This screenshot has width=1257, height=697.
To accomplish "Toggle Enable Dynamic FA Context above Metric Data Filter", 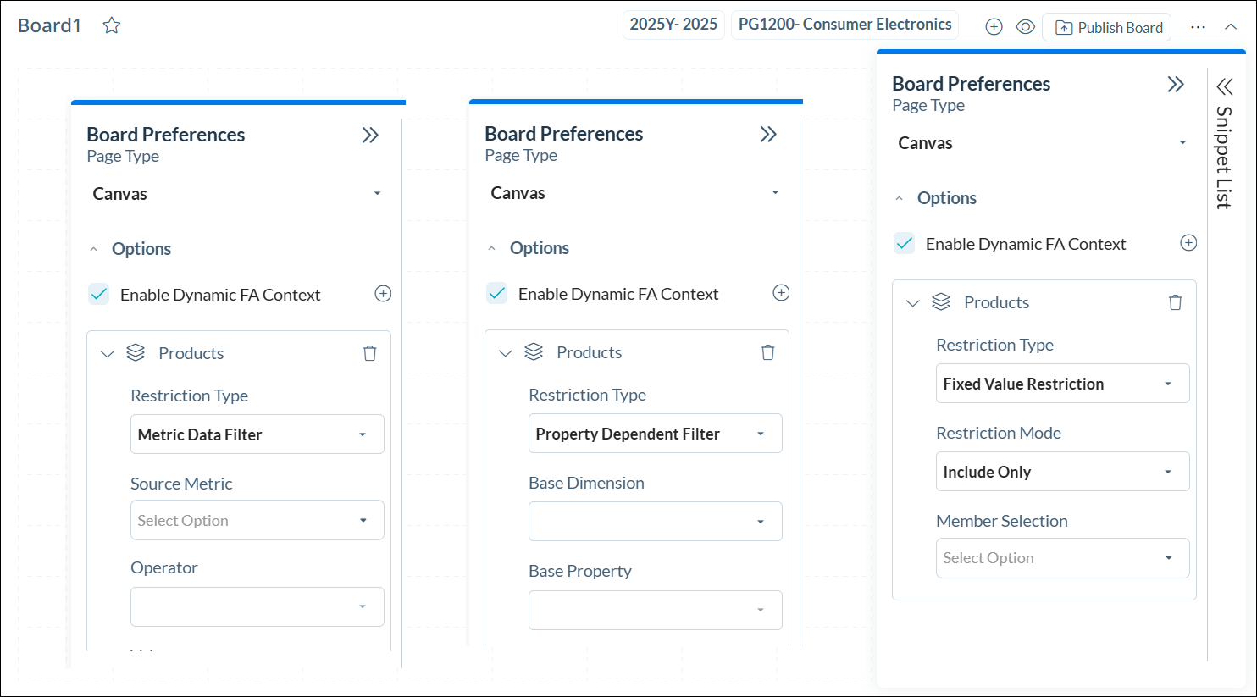I will pyautogui.click(x=99, y=295).
